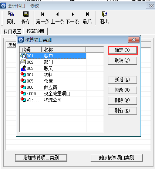
Task: Select the 物料 row
Action: point(62,75)
